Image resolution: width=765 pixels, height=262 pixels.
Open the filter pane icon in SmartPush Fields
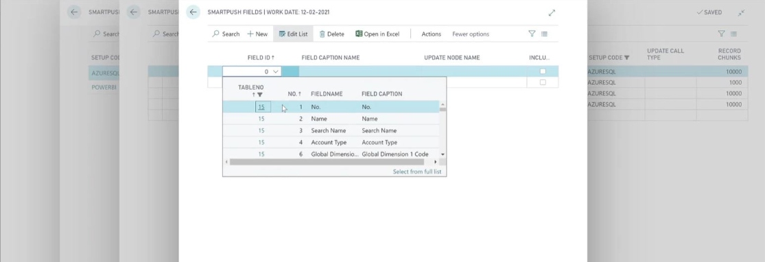tap(532, 34)
